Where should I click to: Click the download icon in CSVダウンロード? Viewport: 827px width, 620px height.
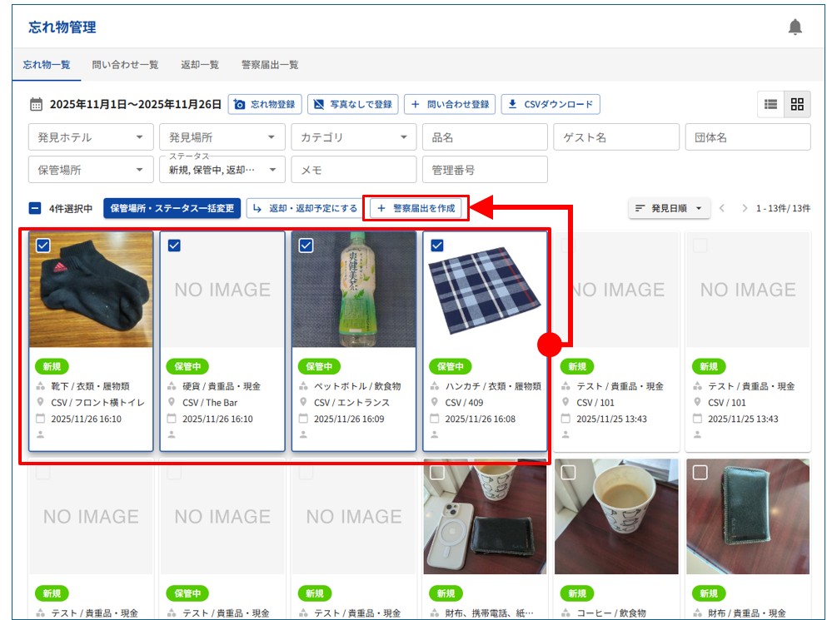[512, 104]
